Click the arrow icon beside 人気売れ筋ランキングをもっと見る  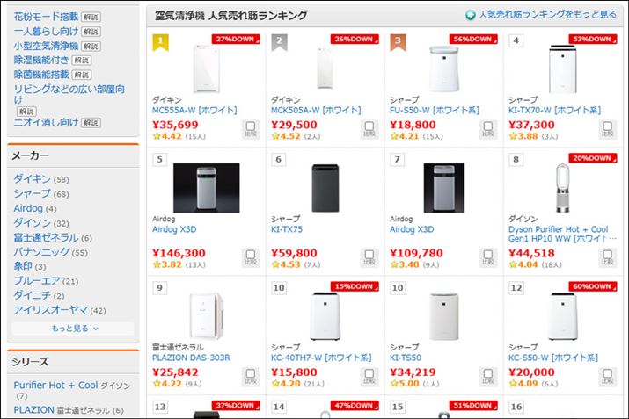pos(471,15)
